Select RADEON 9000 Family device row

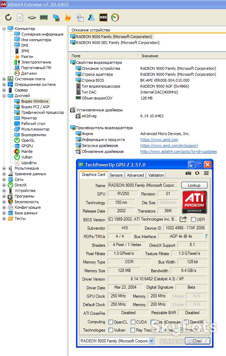[111, 37]
